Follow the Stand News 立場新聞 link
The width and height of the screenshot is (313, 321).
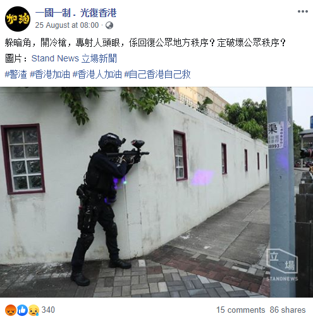(x=74, y=58)
